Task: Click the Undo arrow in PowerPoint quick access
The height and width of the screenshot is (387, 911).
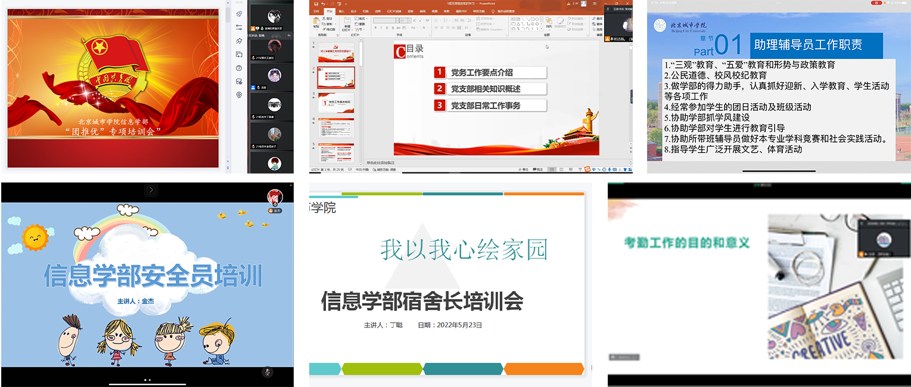Action: point(323,4)
